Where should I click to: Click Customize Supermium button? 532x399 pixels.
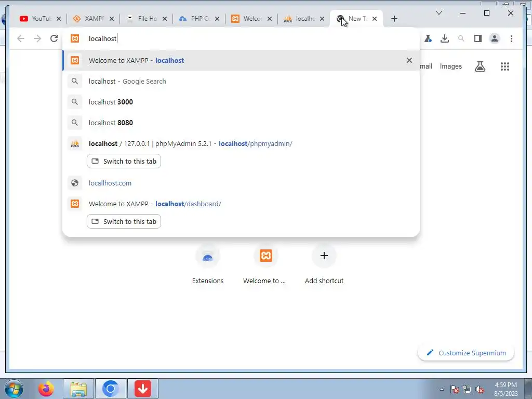pos(466,353)
